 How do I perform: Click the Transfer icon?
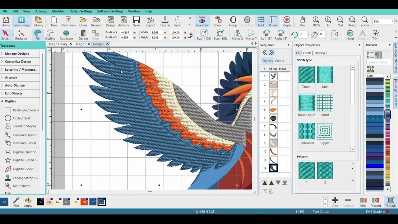coord(165,21)
